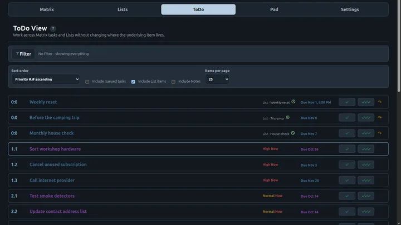Check off Sort workshop hardware
This screenshot has width=401, height=225.
click(347, 149)
